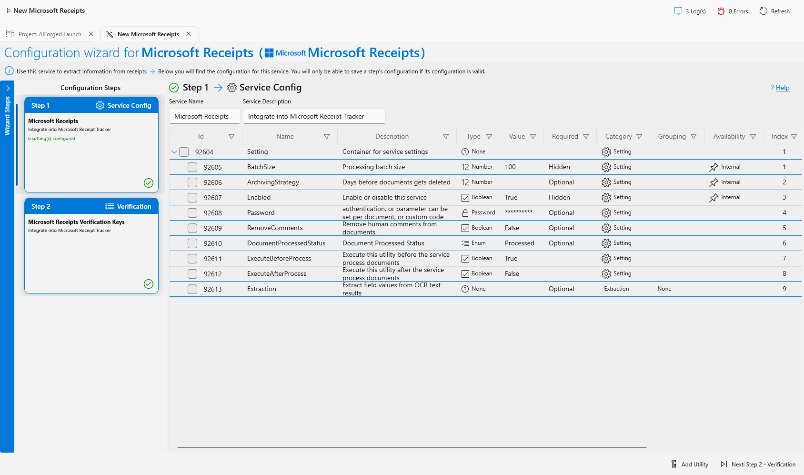
Task: Sort by the Description column header
Action: (x=392, y=137)
